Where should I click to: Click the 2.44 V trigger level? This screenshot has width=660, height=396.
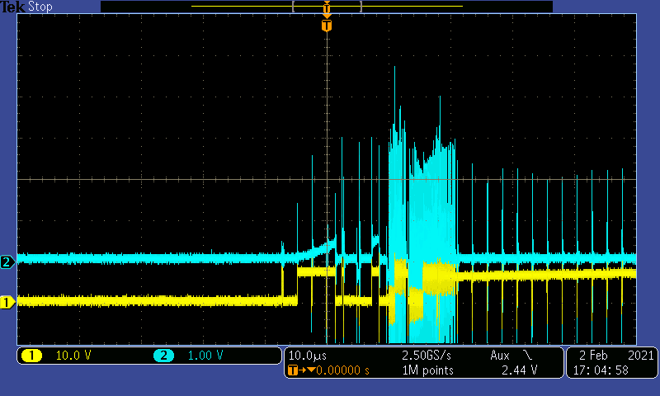(x=520, y=370)
